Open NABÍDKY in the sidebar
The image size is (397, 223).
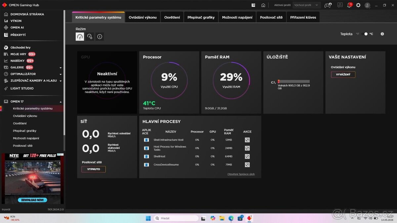pos(18,61)
